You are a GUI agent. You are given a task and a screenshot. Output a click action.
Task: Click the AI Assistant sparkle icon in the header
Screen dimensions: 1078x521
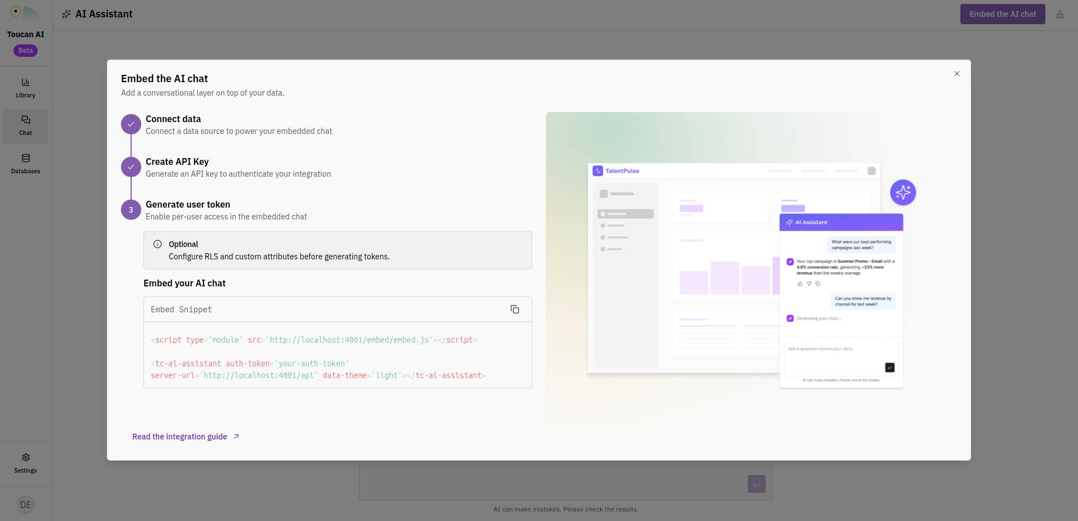66,14
